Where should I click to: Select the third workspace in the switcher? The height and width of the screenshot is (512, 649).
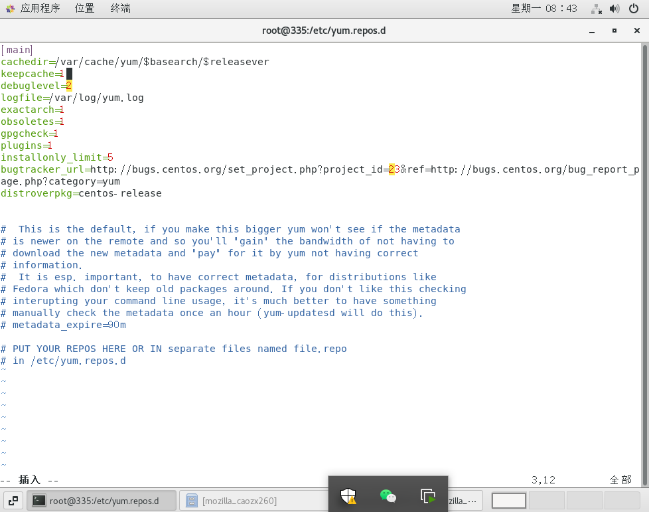(585, 501)
